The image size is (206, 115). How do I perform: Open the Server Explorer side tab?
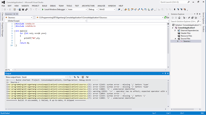(203, 18)
